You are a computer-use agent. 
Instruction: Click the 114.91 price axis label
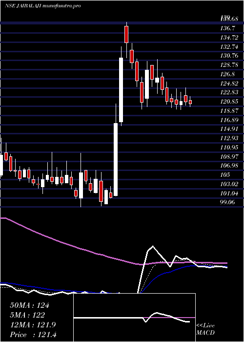click(x=229, y=129)
